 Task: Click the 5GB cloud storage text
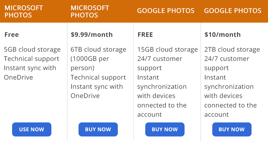click(x=32, y=49)
